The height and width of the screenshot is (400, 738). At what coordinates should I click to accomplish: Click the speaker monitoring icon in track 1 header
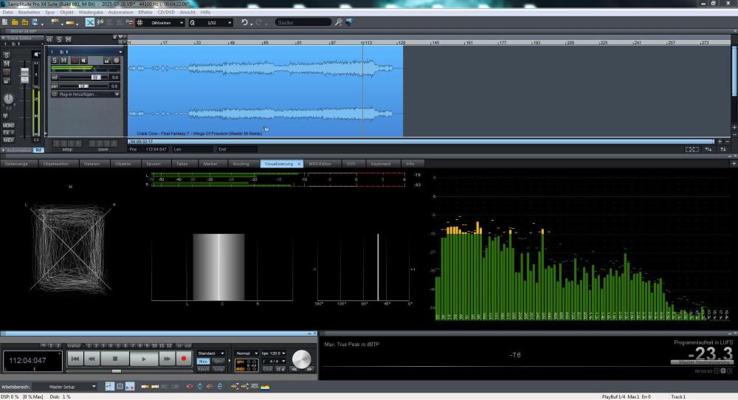click(x=83, y=61)
